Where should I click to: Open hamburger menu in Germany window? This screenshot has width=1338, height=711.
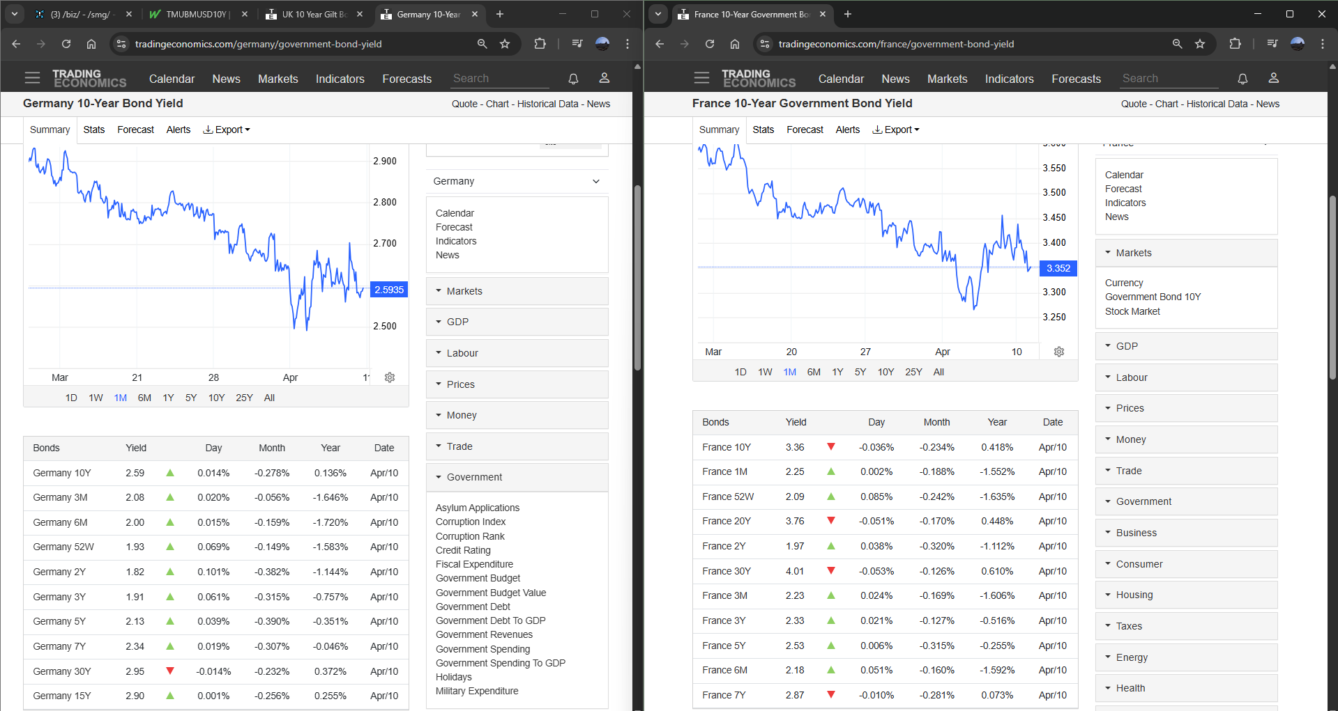tap(32, 78)
